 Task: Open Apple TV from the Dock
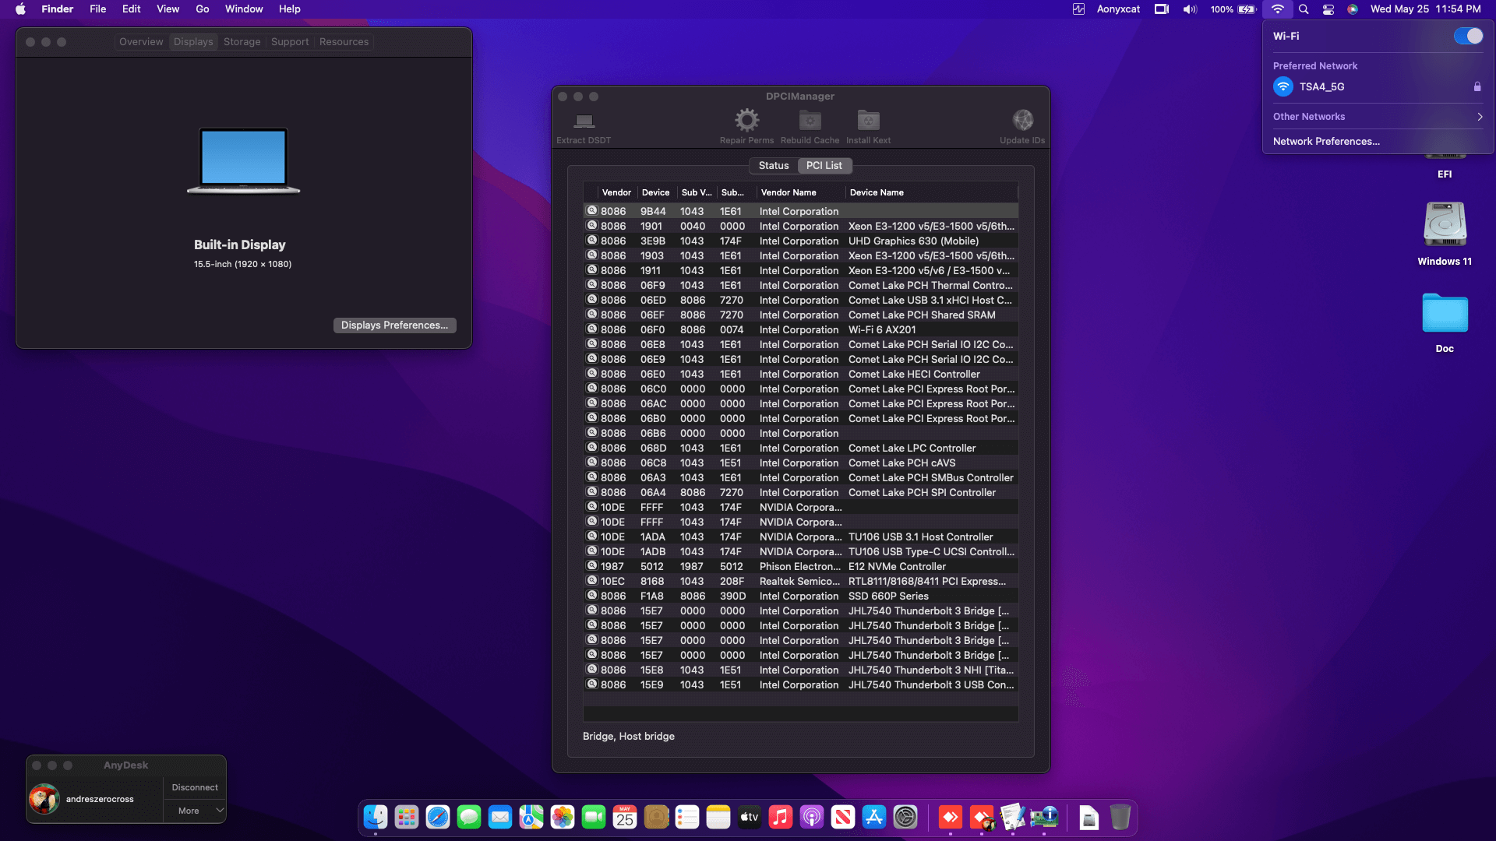coord(750,817)
